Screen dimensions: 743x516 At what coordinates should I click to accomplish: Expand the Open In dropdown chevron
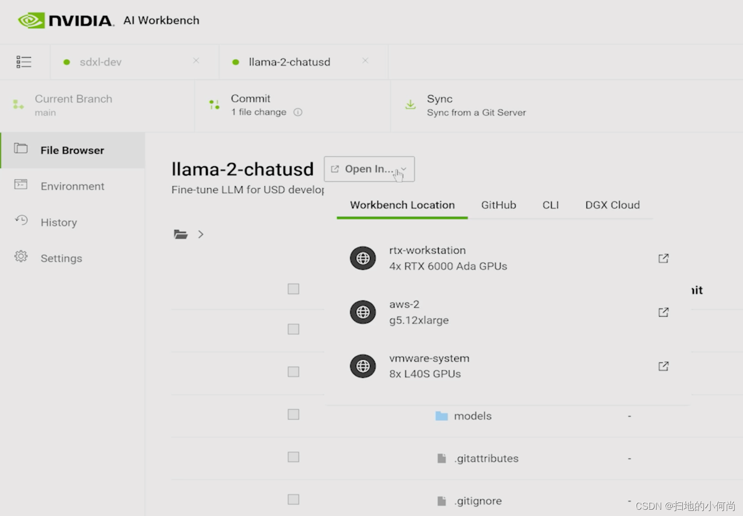[x=403, y=169]
